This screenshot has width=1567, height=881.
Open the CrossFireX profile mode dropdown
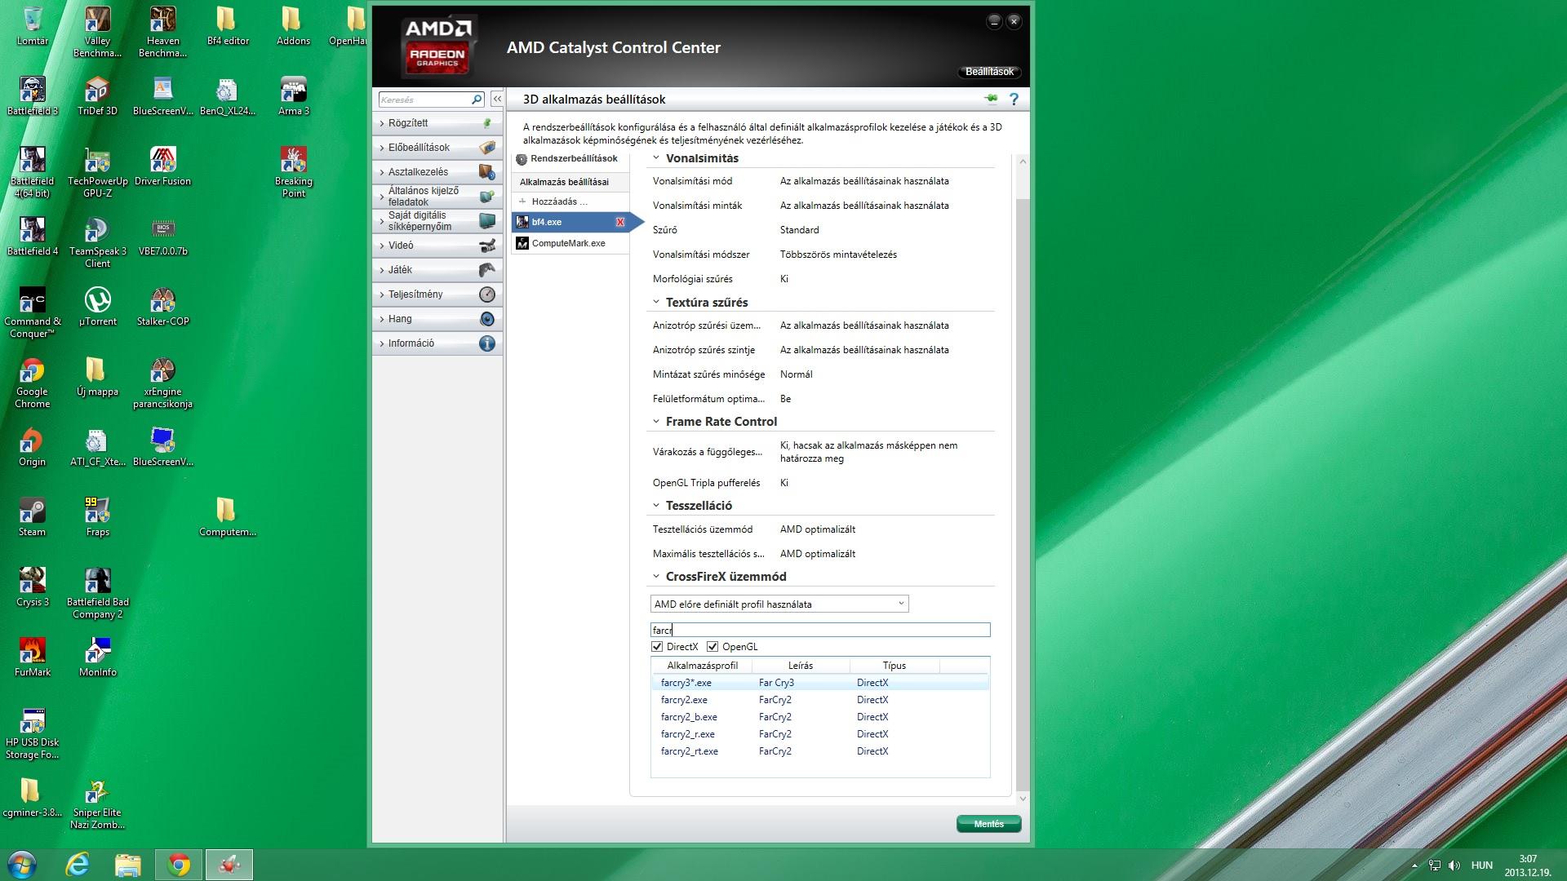click(x=779, y=604)
